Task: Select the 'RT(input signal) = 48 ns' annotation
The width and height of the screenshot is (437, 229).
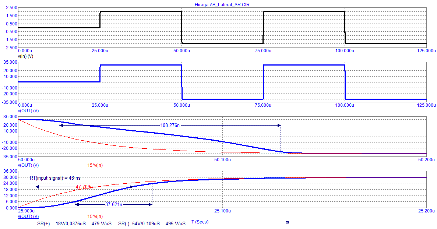Action: click(55, 178)
